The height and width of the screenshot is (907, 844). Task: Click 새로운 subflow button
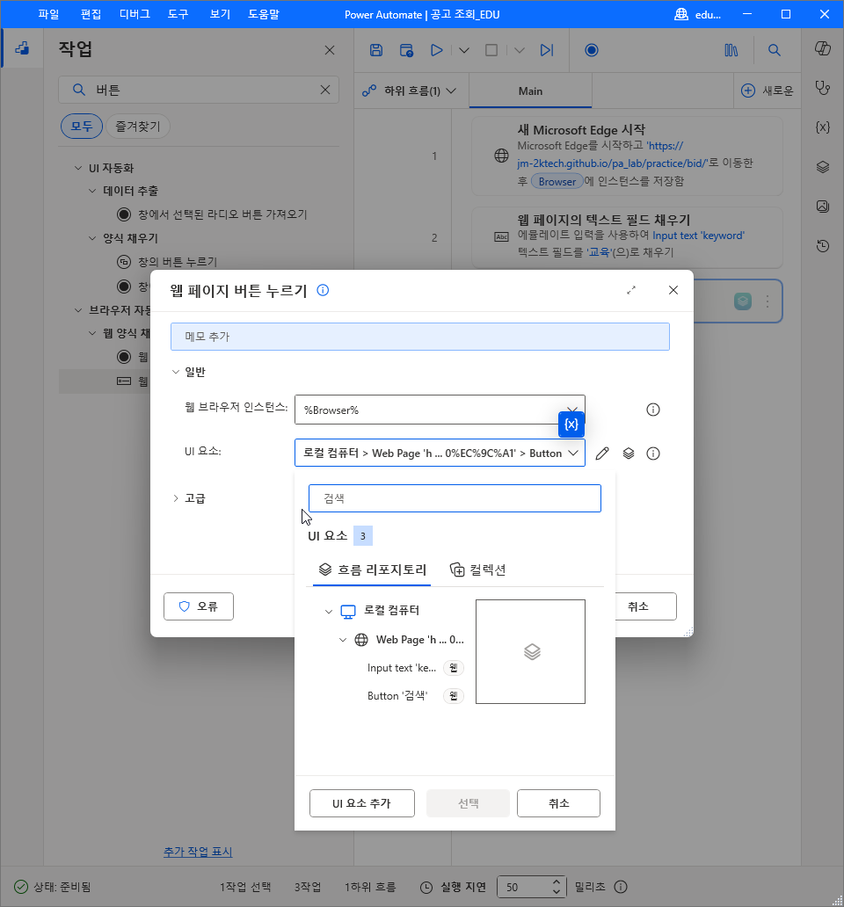coord(767,91)
